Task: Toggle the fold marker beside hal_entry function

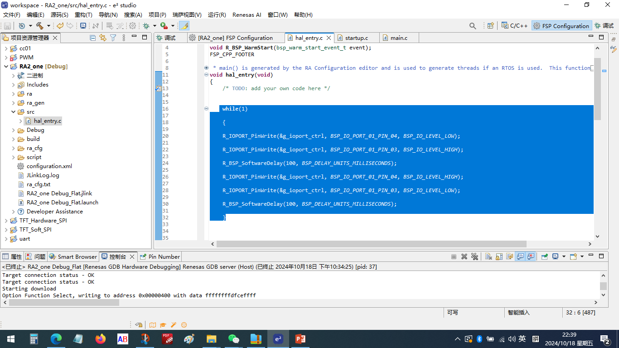Action: click(x=206, y=75)
